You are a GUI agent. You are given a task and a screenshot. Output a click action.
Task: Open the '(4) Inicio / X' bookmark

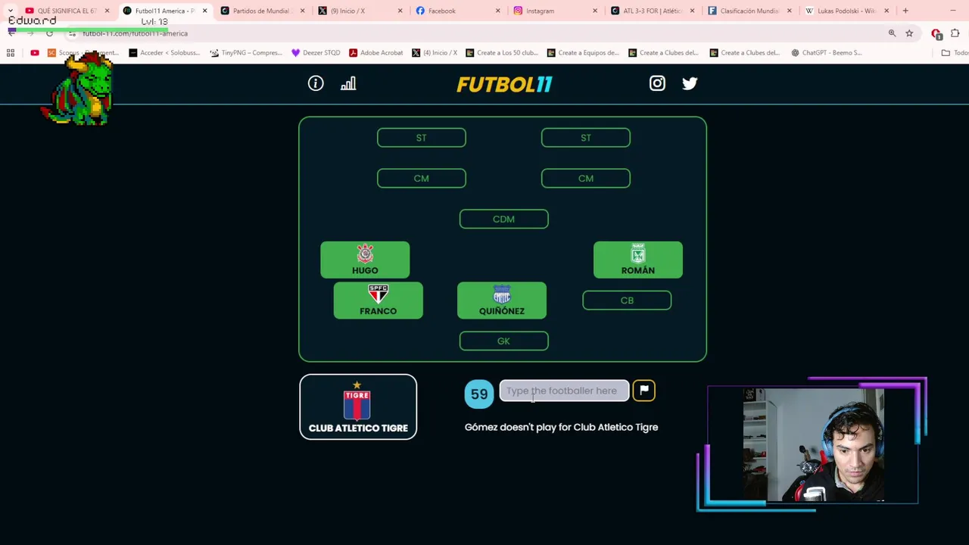coord(435,53)
